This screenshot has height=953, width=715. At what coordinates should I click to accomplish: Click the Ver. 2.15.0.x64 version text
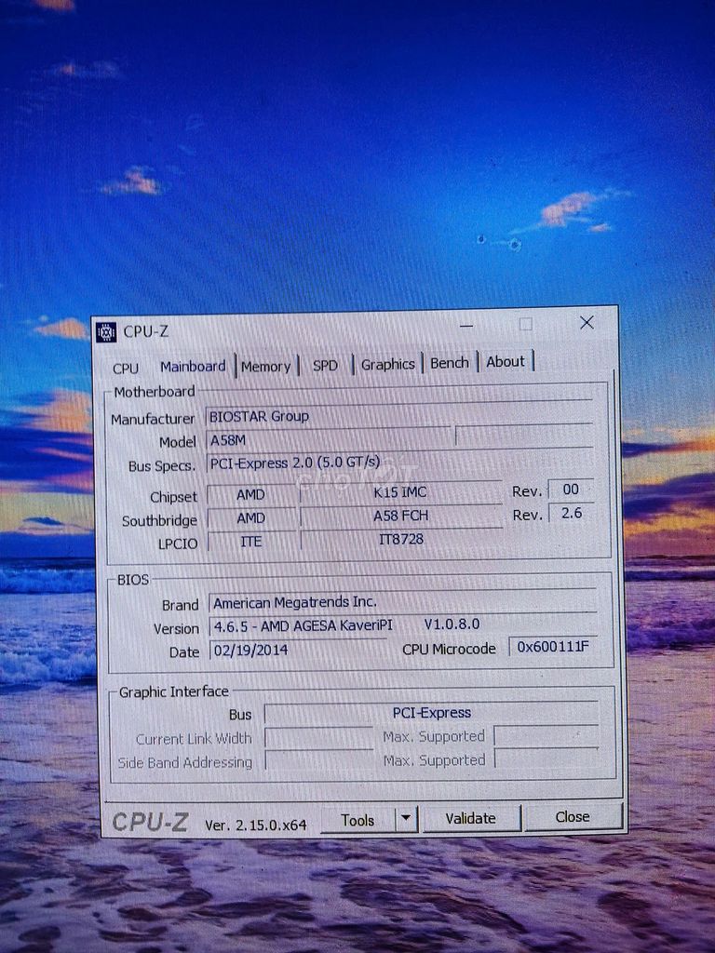pos(255,825)
